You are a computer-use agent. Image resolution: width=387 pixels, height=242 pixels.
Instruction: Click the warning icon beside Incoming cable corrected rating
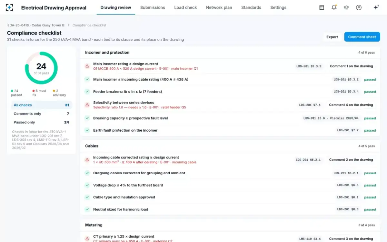pyautogui.click(x=87, y=160)
